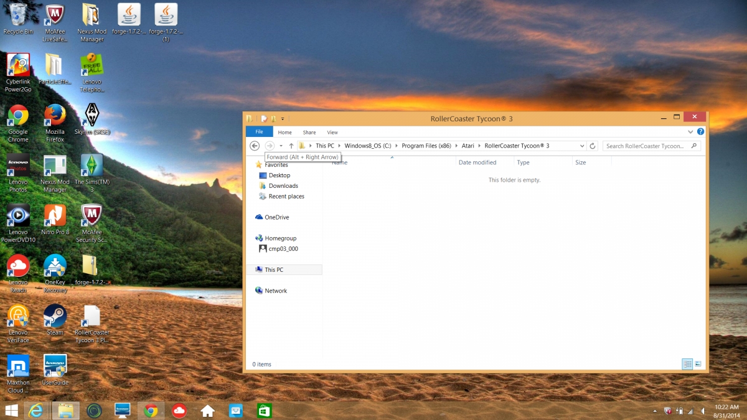
Task: Click the Search RollerCoaster Tycoon box
Action: pyautogui.click(x=652, y=146)
